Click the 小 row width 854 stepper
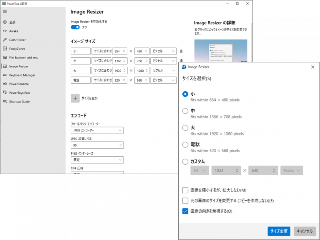The image size is (320, 240). pos(124,51)
